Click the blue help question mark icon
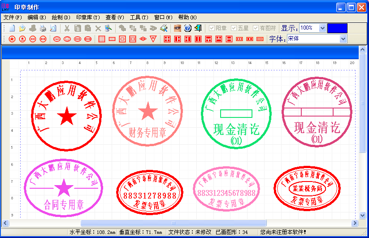This screenshot has width=369, height=238. (188, 28)
